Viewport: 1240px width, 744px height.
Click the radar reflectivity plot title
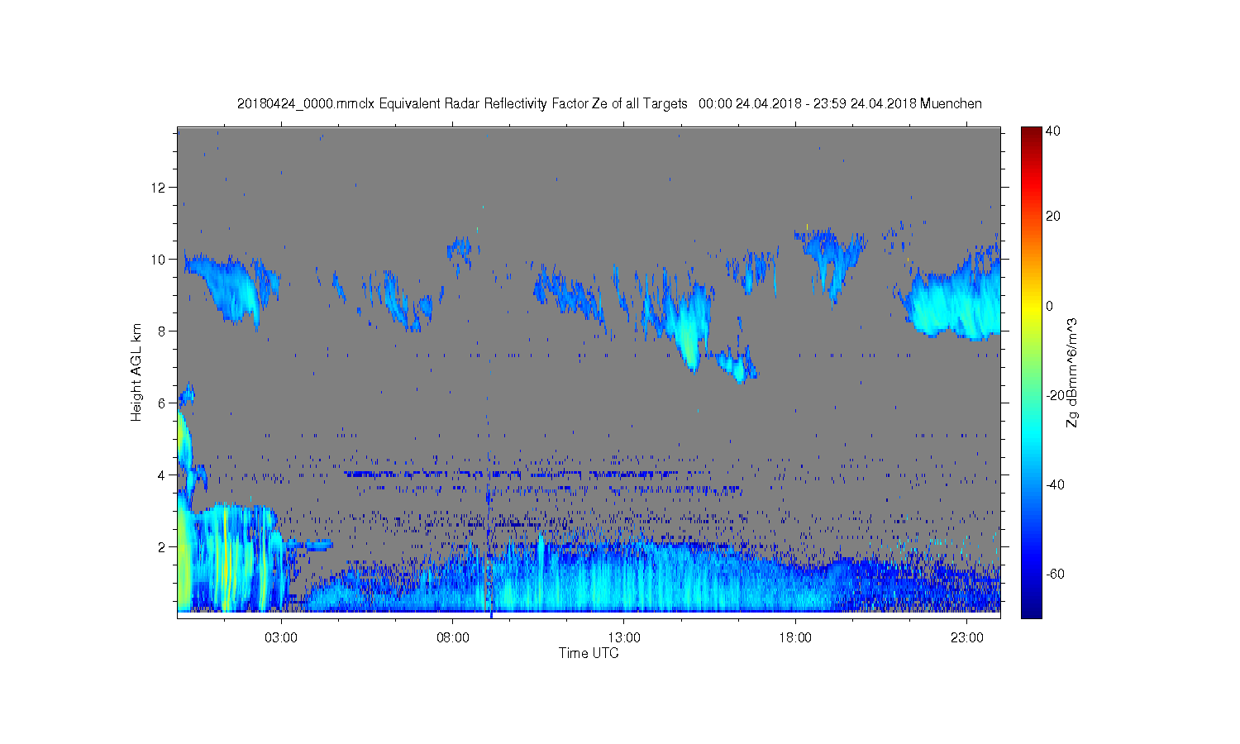coord(609,104)
